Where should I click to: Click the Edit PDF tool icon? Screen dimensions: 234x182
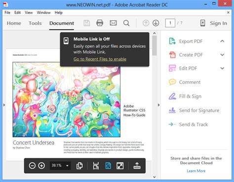coord(172,68)
